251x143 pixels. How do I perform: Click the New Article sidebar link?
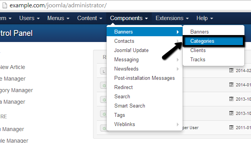(x=12, y=67)
